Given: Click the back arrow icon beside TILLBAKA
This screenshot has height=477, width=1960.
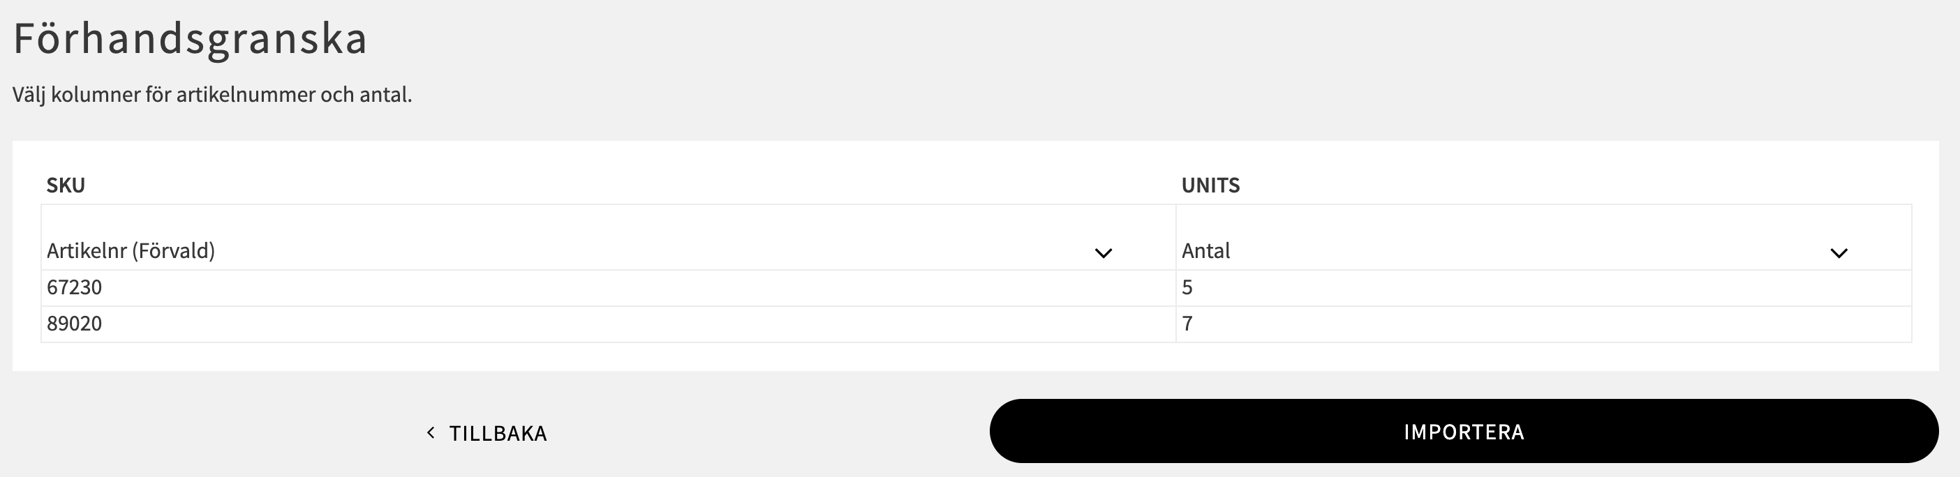Looking at the screenshot, I should click(431, 432).
